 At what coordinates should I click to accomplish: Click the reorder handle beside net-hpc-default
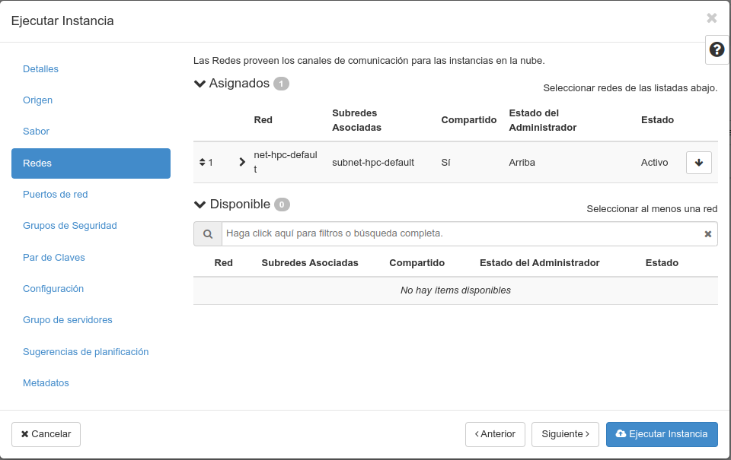point(203,162)
